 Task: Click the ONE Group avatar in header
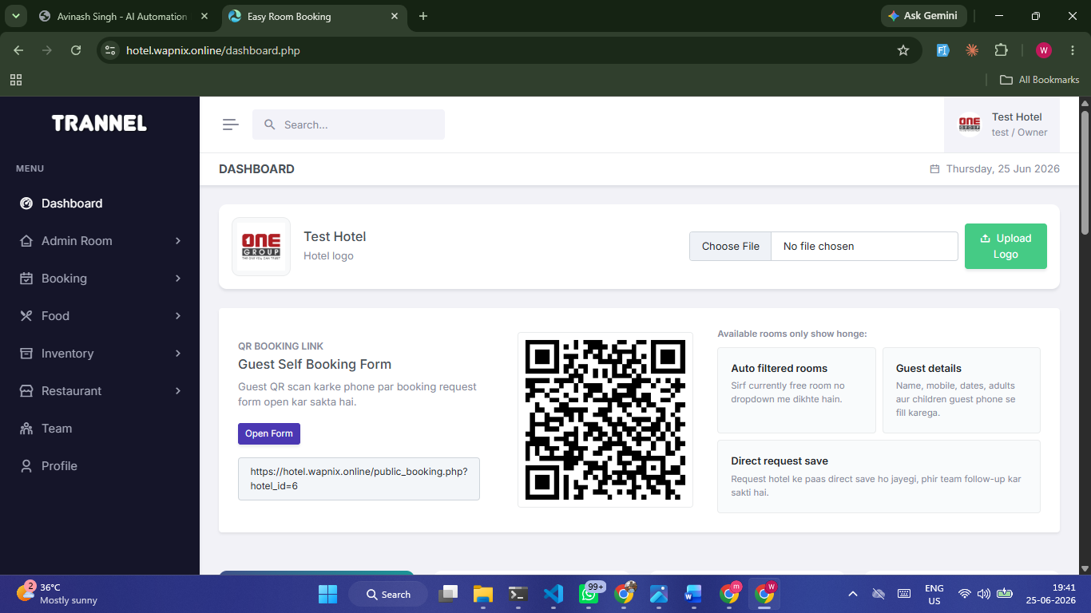(x=969, y=125)
